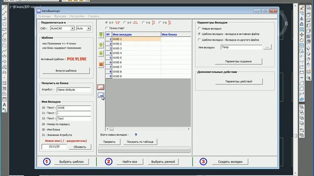Click the 'Выбрать рамкой' button
The height and width of the screenshot is (176, 314).
[x=163, y=162]
